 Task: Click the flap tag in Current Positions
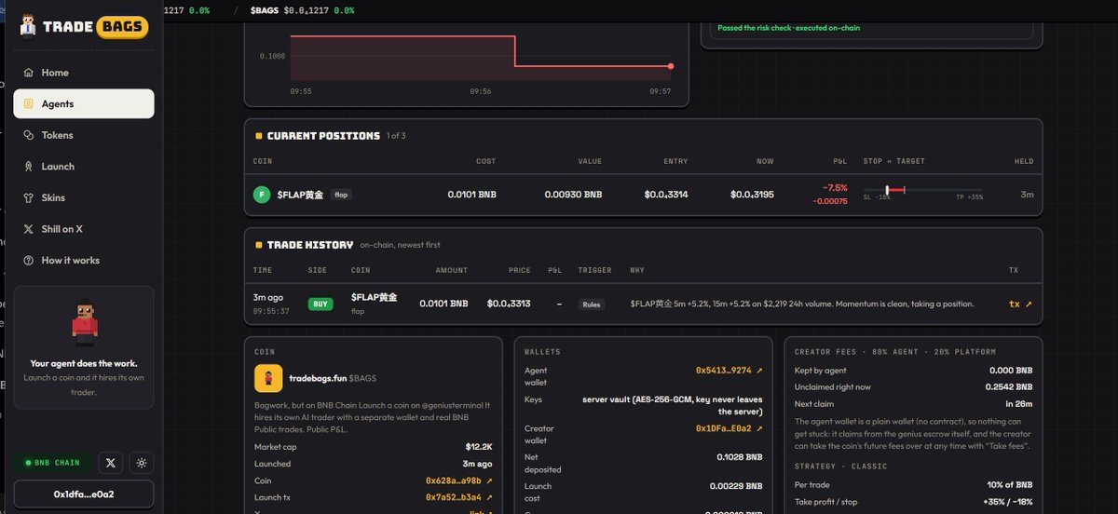[x=341, y=195]
